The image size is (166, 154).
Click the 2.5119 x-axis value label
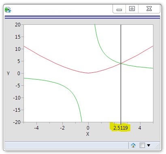click(121, 128)
